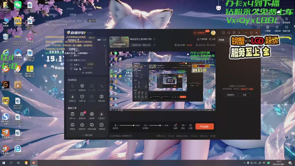
Task: Open the dropdown arrow beside 录制
Action: click(186, 125)
